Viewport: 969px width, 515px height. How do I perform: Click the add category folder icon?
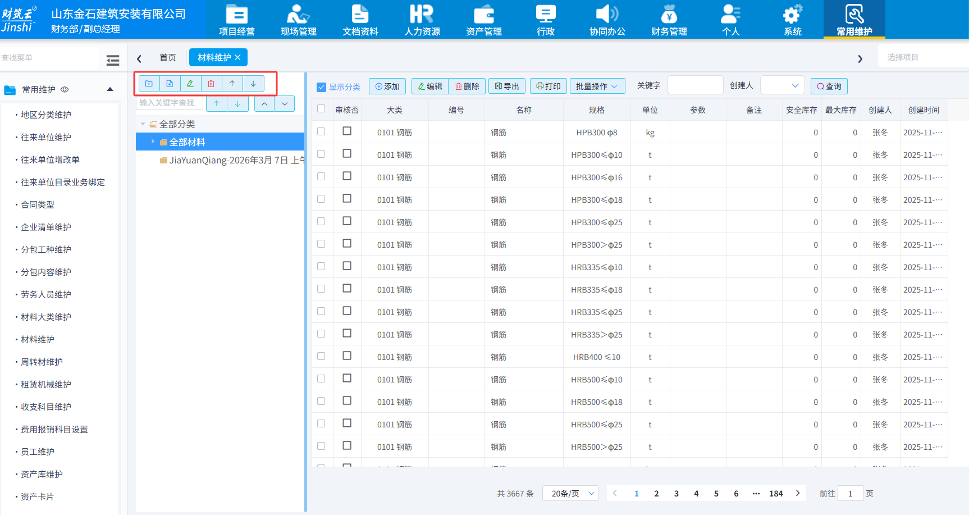tap(149, 84)
